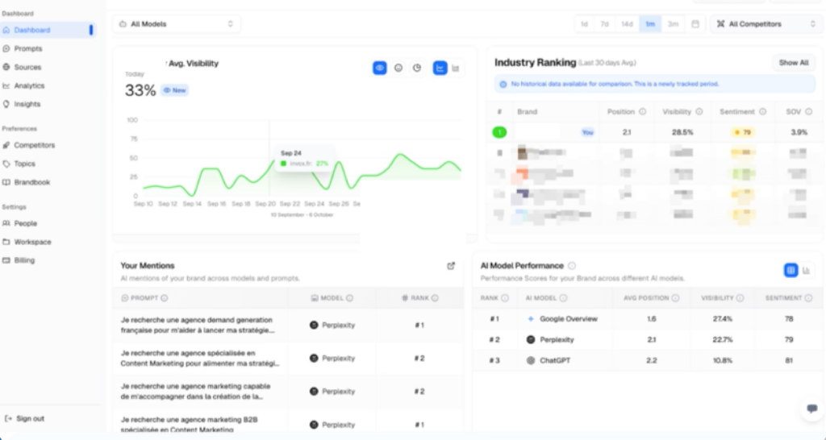Open Your Mentions in external view

coord(451,265)
